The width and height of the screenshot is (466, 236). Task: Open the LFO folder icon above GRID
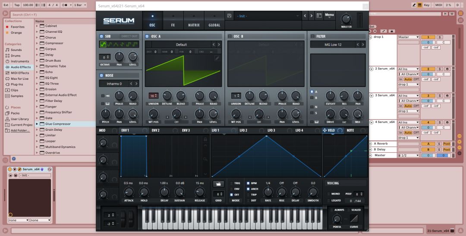[219, 184]
